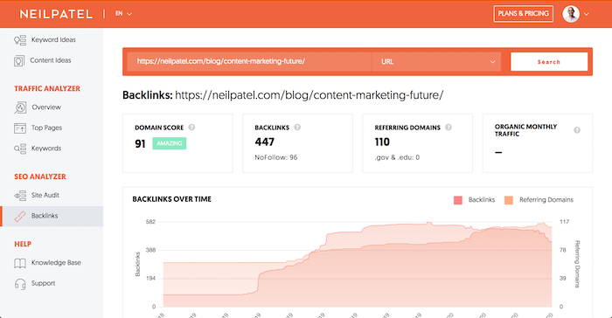Click Backlinks Over Time chart title
The width and height of the screenshot is (612, 318).
point(171,199)
